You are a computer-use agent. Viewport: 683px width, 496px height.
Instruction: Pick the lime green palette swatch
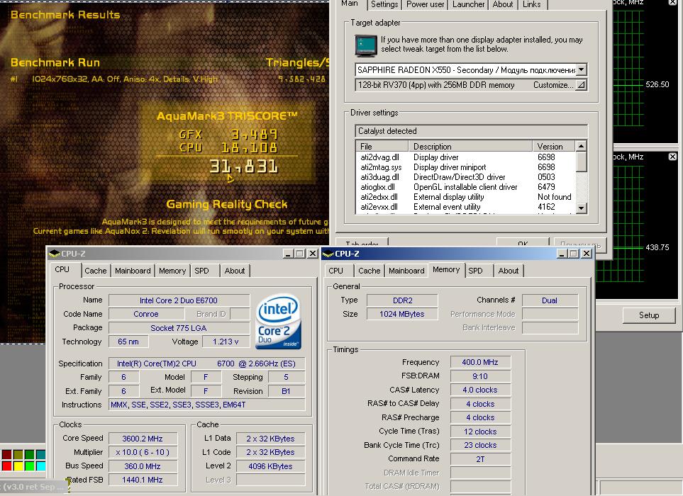tap(30, 466)
